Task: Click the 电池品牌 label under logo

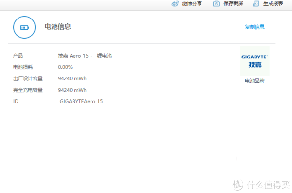Action: (255, 81)
